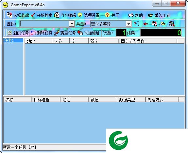Screen dimensions: 188x153
Task: Click the delete task list icon
Action: click(33, 33)
